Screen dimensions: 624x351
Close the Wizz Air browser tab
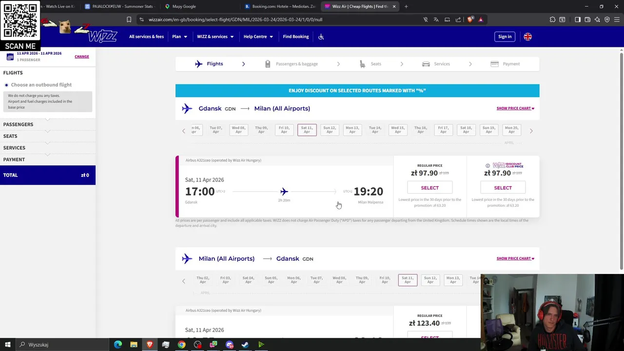(394, 6)
